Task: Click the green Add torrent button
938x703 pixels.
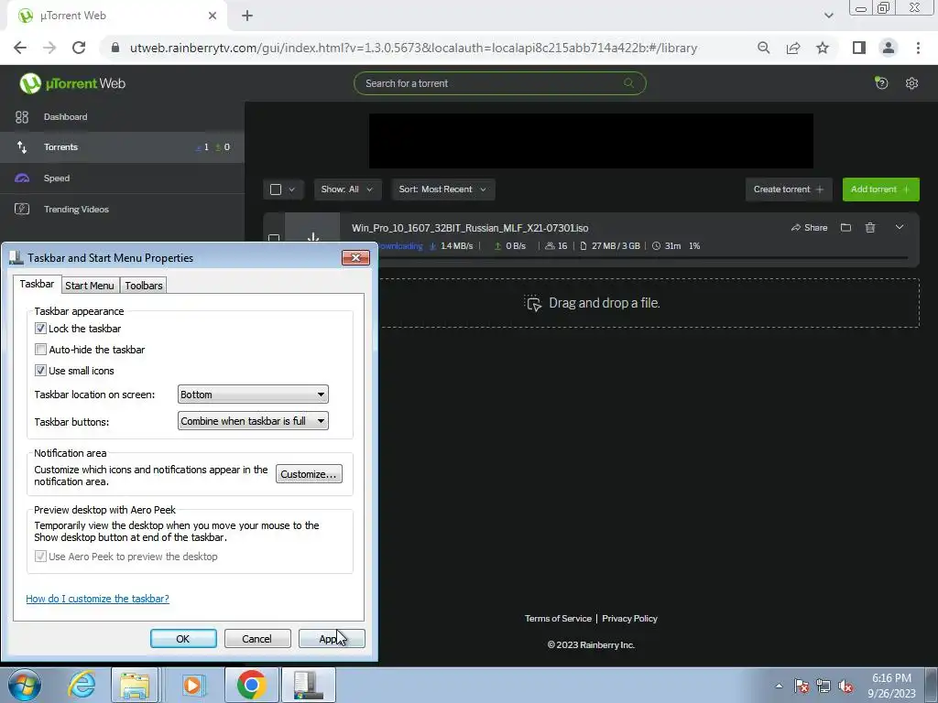Action: (x=880, y=189)
